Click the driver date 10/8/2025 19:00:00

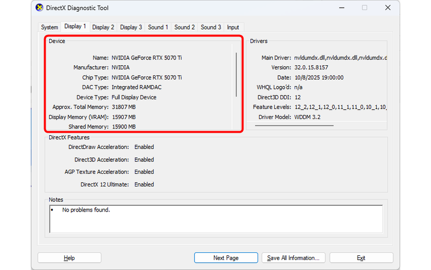pos(319,77)
